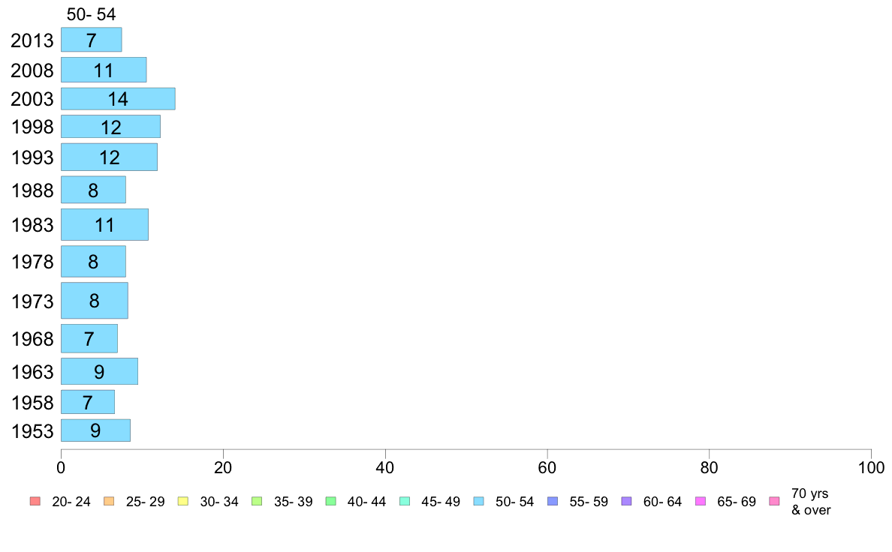
Task: Select the 25-29 legend swatch
Action: (x=109, y=502)
